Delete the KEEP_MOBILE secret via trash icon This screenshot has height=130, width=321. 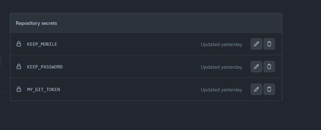tap(269, 44)
